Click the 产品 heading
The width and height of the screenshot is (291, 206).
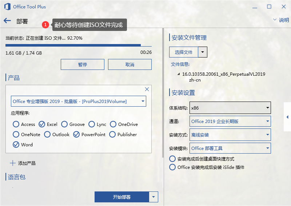pos(13,78)
